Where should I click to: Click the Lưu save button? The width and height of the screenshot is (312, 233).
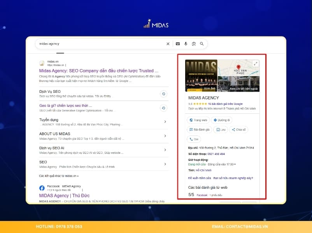click(x=221, y=130)
